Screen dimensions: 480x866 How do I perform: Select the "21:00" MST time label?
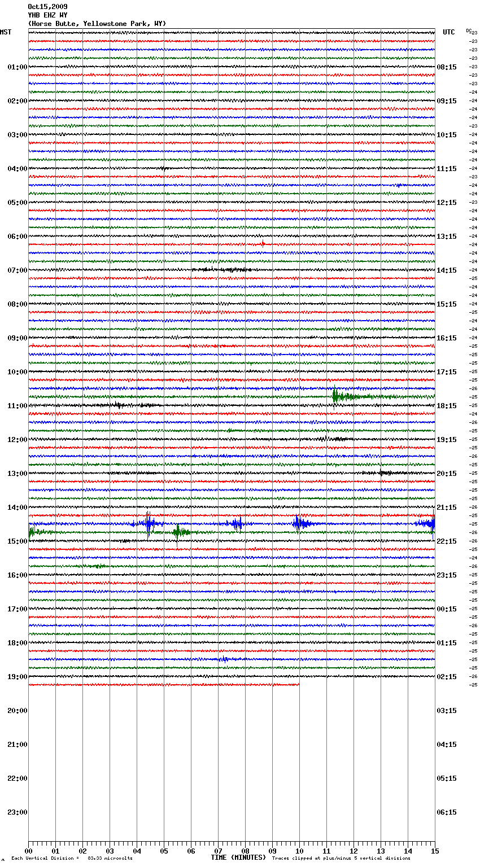[x=18, y=745]
